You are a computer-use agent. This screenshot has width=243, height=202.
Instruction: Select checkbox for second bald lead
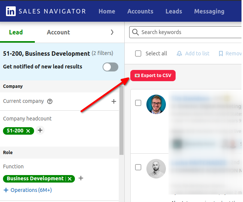[x=138, y=167]
